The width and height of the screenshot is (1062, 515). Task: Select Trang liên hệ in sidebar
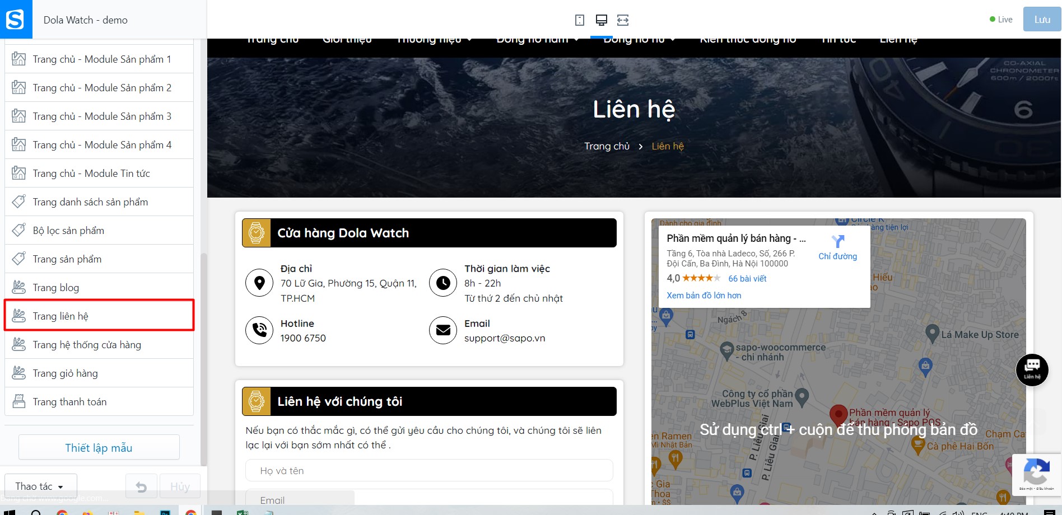tap(99, 316)
